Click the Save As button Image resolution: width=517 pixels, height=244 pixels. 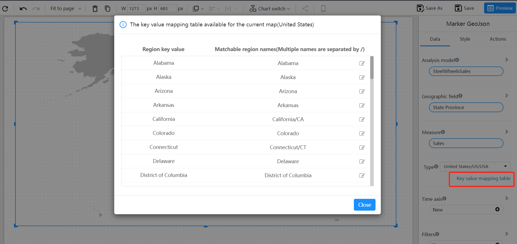(430, 8)
